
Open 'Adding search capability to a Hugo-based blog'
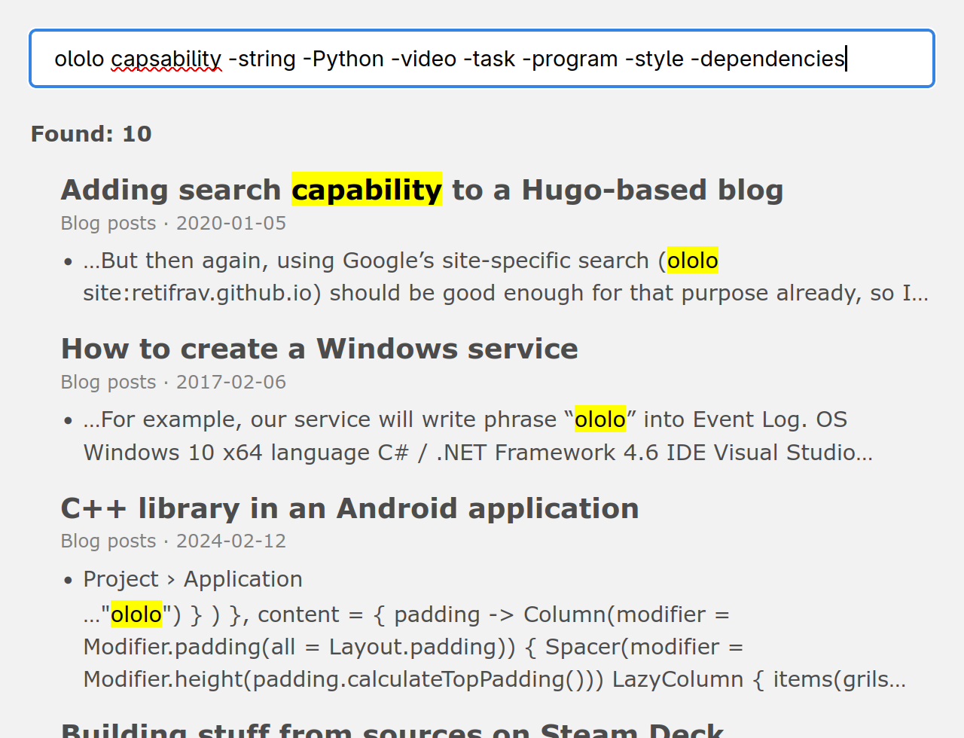point(422,190)
